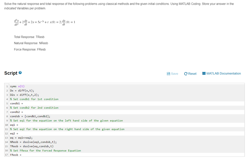Click the 'condsb = [condb1,condb2];' line

tap(30, 116)
